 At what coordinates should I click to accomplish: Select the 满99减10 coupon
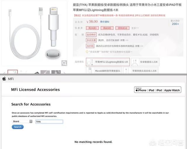(122, 28)
